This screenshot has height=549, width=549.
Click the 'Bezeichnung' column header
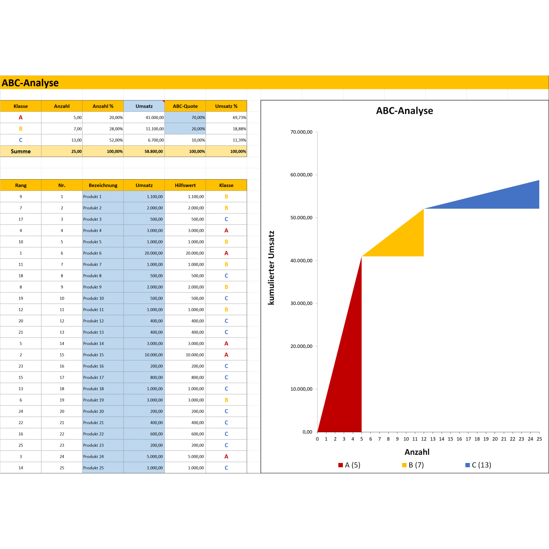pos(103,185)
